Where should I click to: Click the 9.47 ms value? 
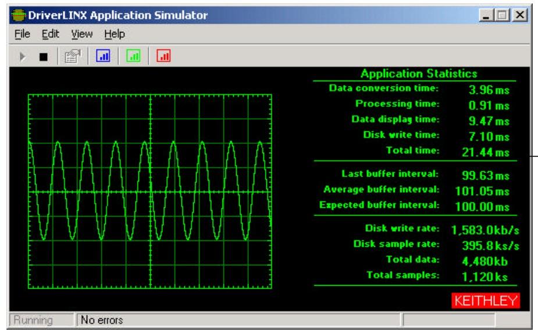[489, 121]
